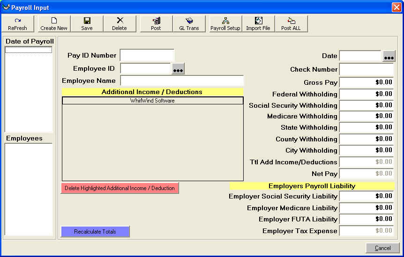The height and width of the screenshot is (257, 404).
Task: Click the Gross Pay amount field
Action: 367,82
